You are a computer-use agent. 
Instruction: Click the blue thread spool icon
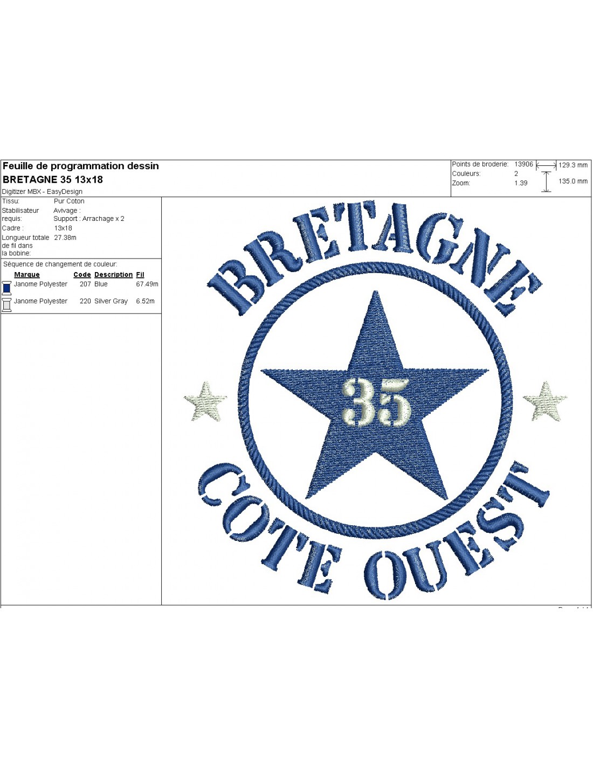6,287
